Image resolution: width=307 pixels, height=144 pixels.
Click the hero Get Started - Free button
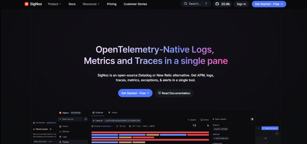pyautogui.click(x=135, y=93)
